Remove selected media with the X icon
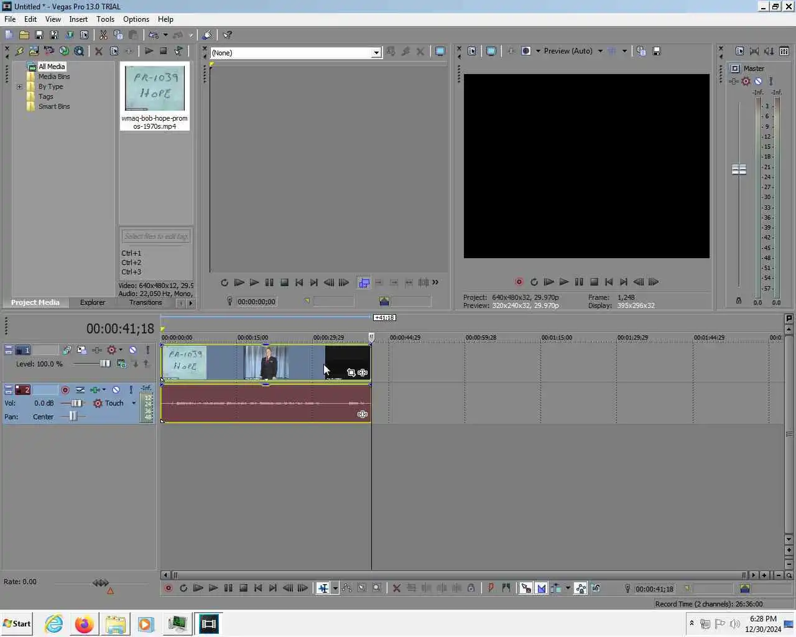The width and height of the screenshot is (796, 637). tap(98, 51)
